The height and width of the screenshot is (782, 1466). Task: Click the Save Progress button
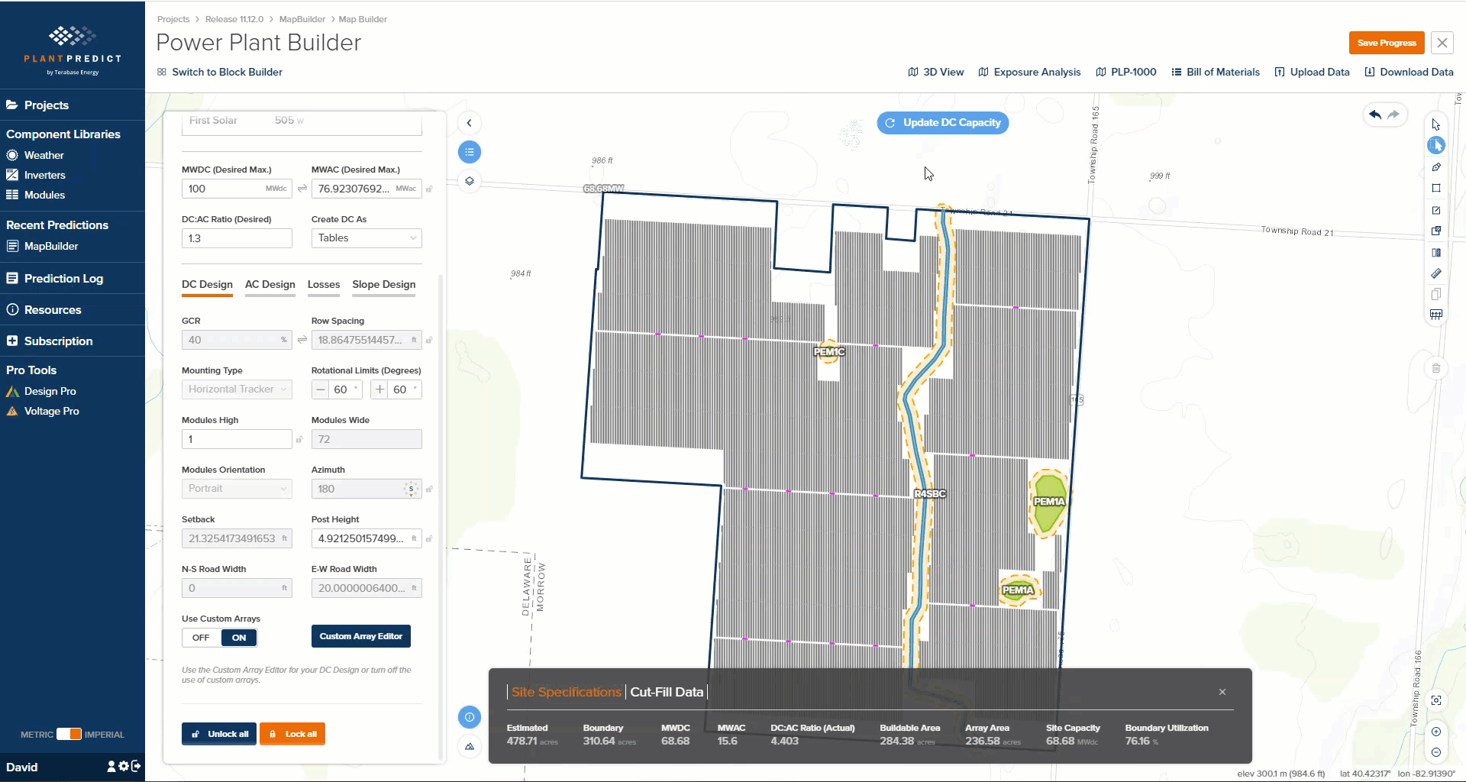point(1387,43)
